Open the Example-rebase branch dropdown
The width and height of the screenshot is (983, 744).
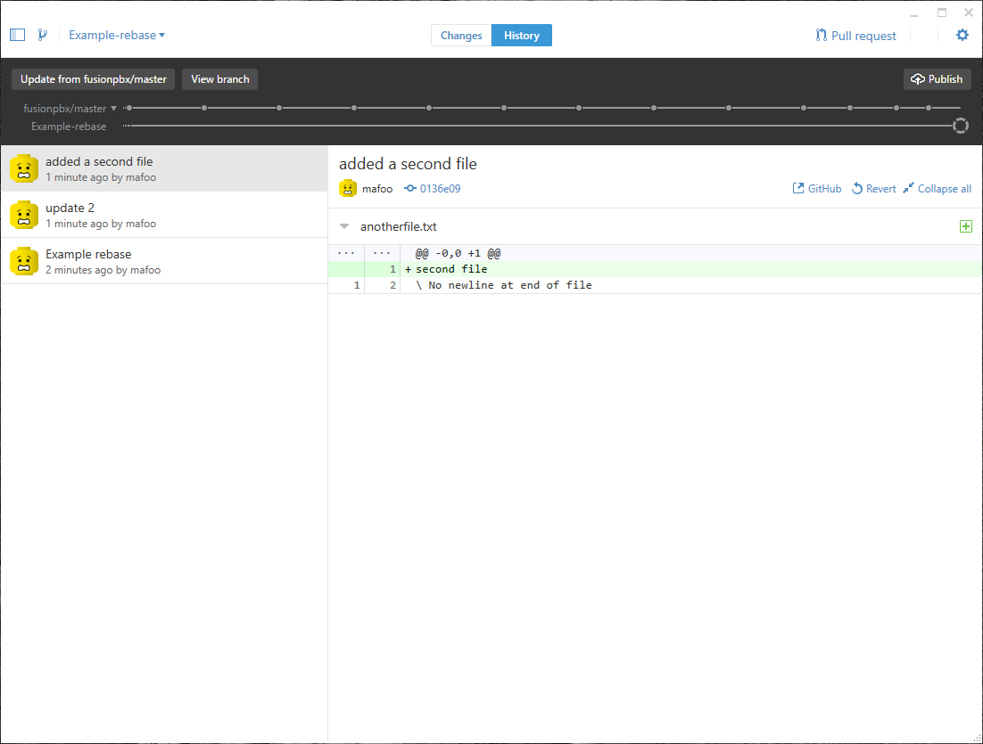(117, 36)
